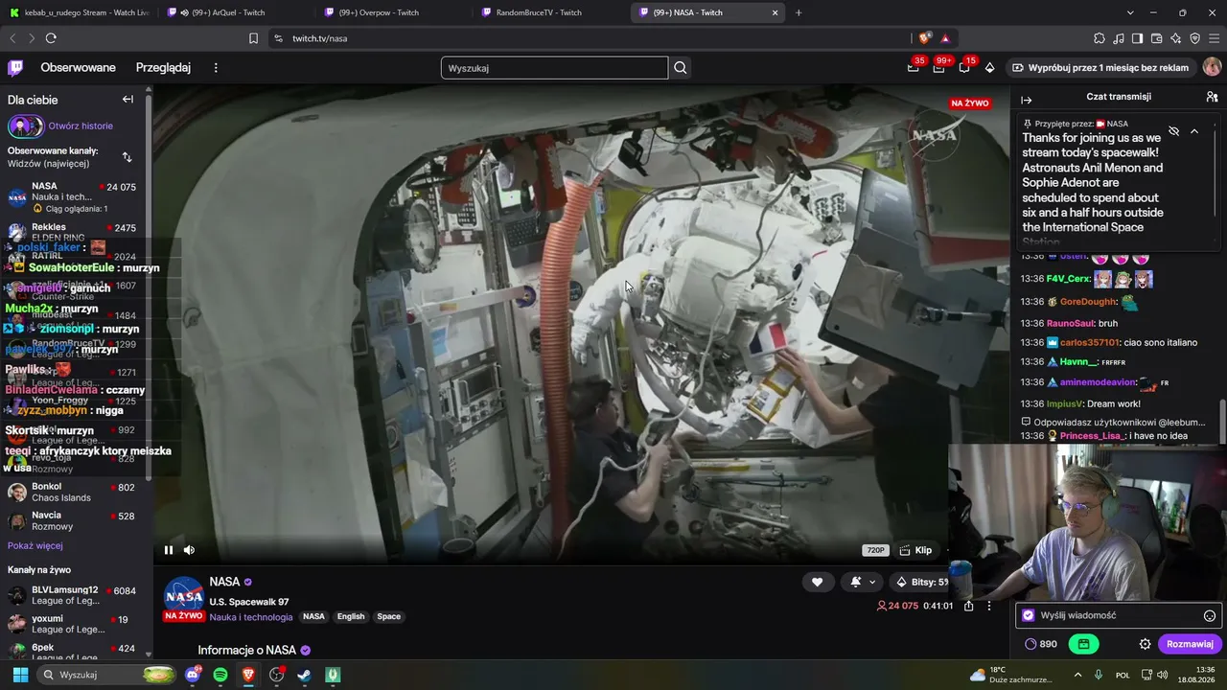Toggle the browser sidebar panel
This screenshot has width=1227, height=690.
(1137, 38)
